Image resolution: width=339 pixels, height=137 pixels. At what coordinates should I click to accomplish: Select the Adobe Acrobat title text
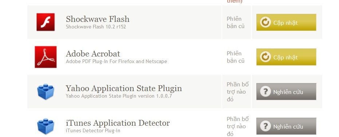click(93, 54)
